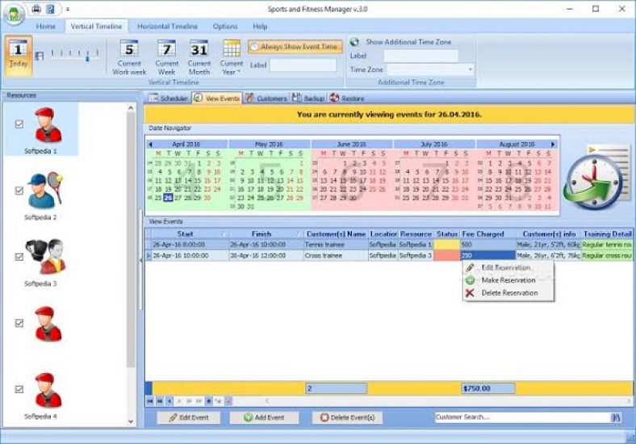Image resolution: width=636 pixels, height=444 pixels.
Task: Uncheck the Softpedia 2 resource checkbox
Action: (19, 191)
